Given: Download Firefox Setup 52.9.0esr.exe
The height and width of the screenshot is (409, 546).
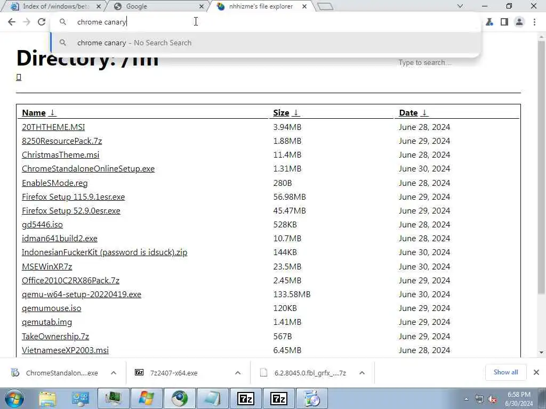Looking at the screenshot, I should [x=71, y=211].
